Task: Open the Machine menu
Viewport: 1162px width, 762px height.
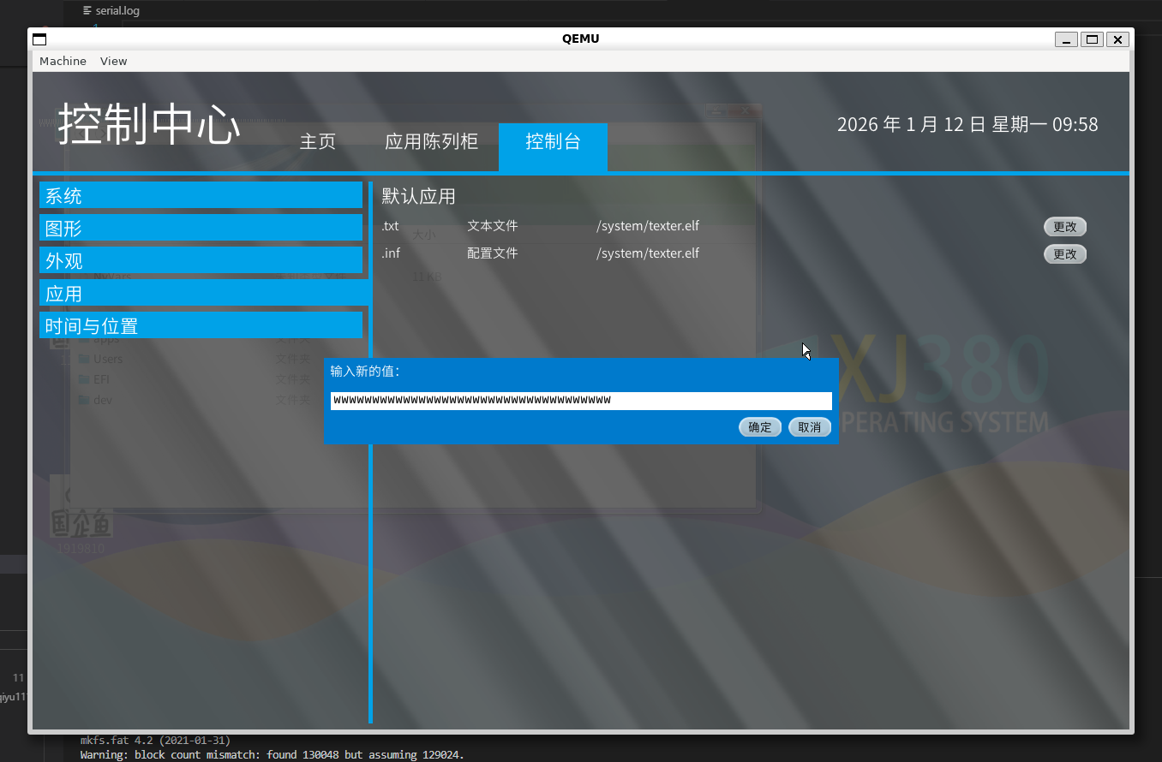Action: [x=63, y=61]
